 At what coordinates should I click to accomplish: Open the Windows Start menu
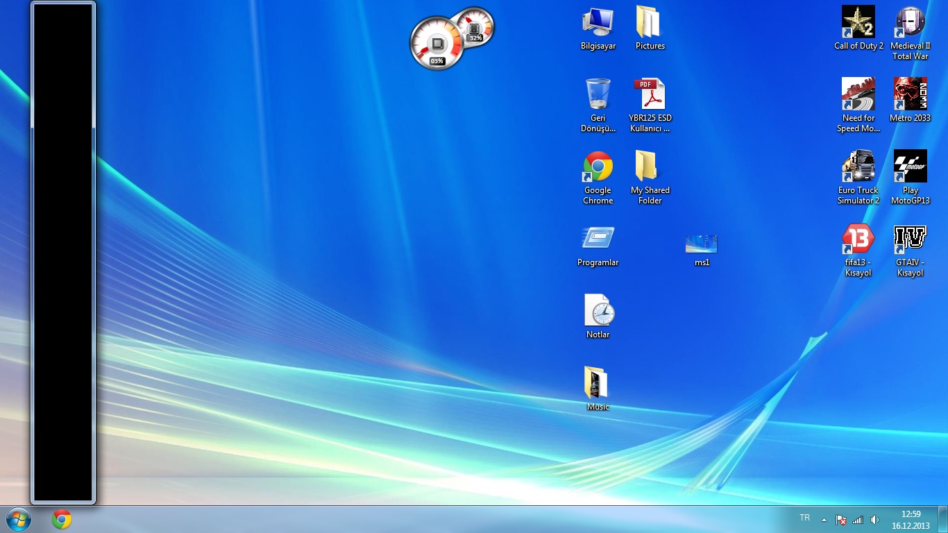[19, 519]
